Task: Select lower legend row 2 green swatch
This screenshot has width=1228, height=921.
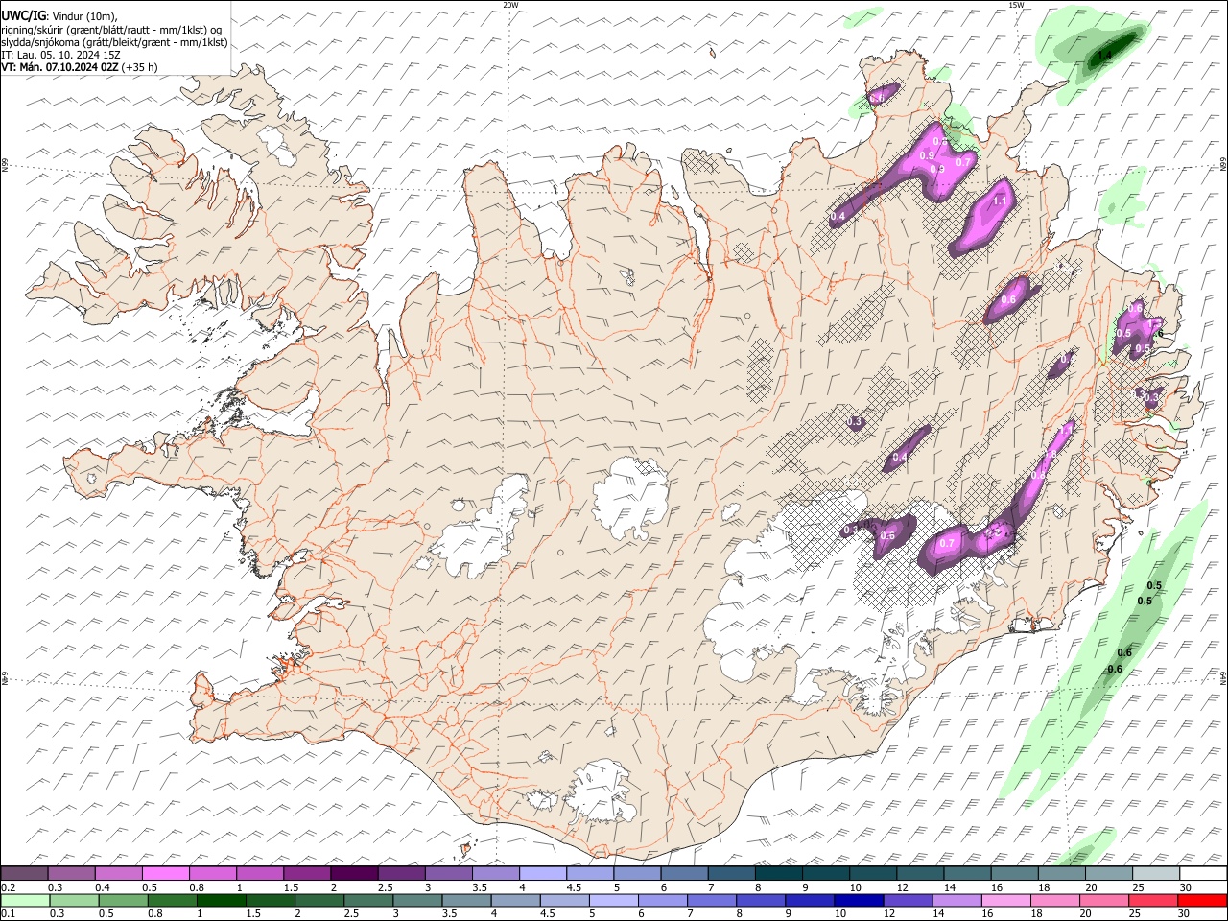Action: [320, 900]
